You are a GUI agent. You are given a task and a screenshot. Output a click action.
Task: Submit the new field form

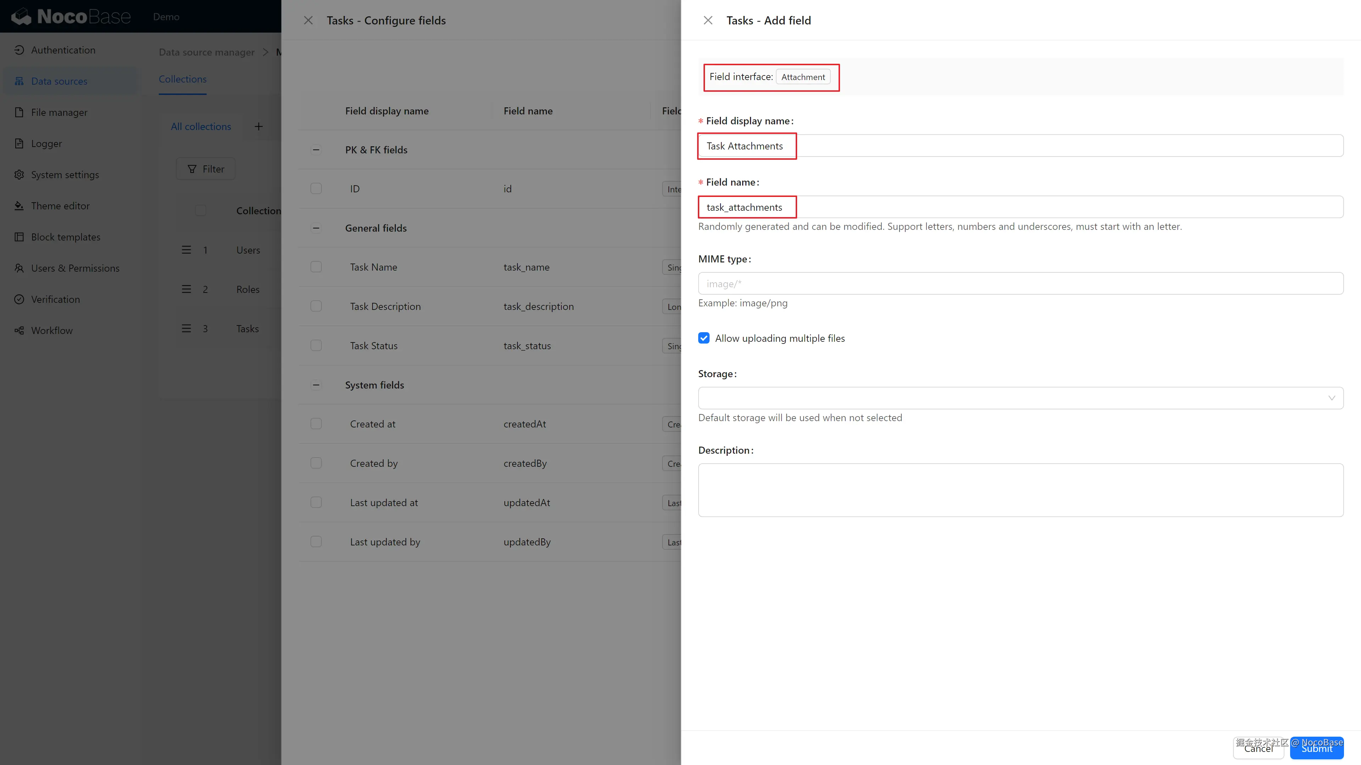(1317, 748)
